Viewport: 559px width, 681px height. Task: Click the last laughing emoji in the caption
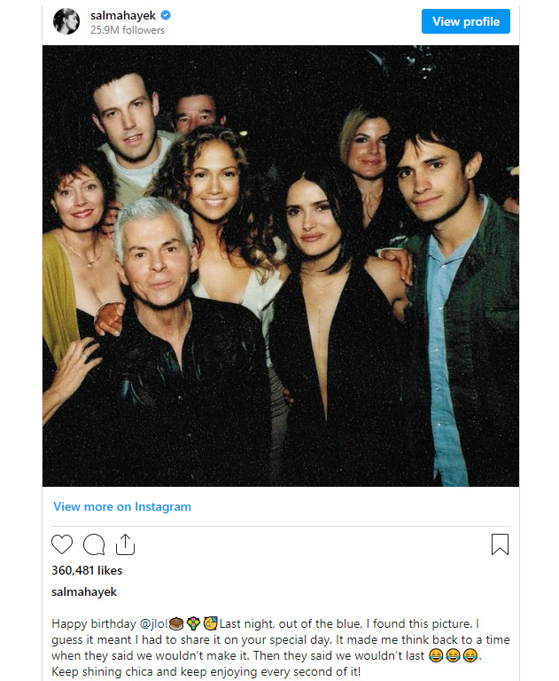[470, 655]
